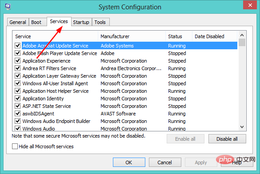This screenshot has width=260, height=174.
Task: Toggle Windows All-User Install Agent checkbox
Action: (18, 83)
